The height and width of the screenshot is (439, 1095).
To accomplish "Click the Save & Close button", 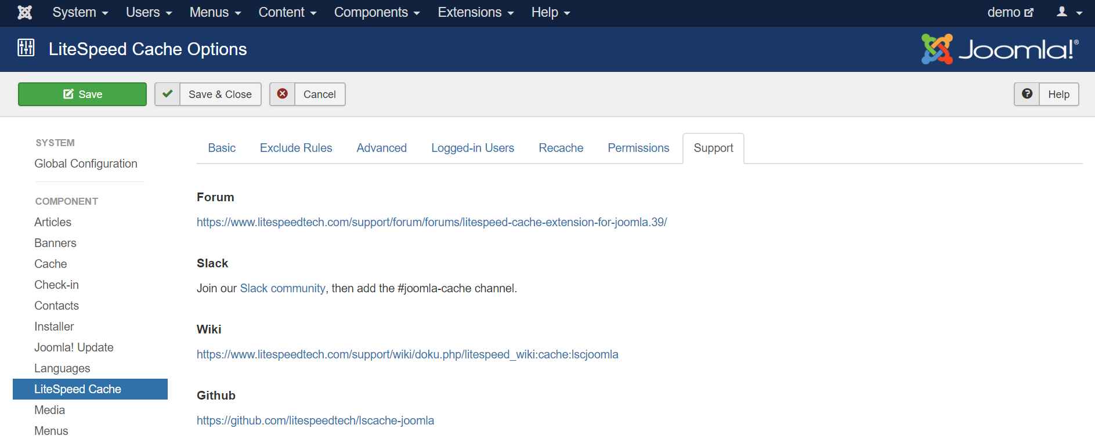I will [x=208, y=94].
